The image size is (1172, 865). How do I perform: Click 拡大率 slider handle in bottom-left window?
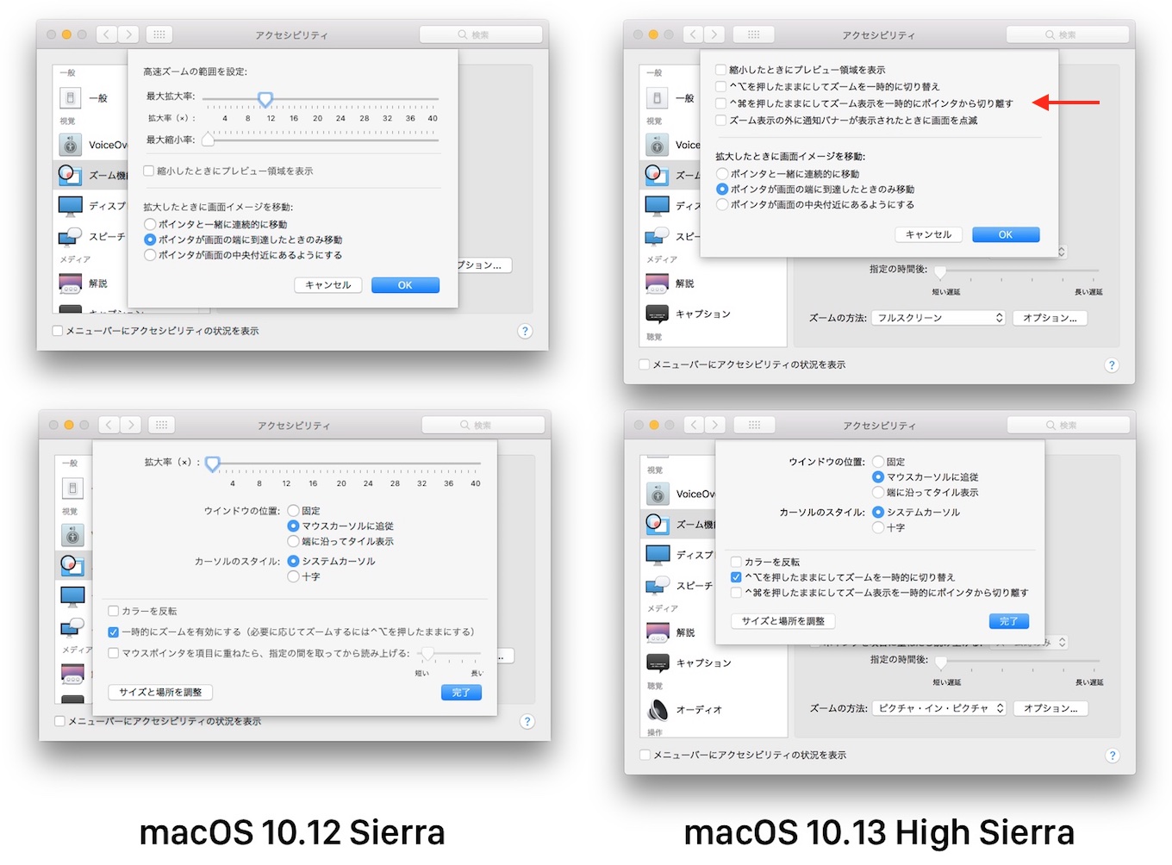coord(213,464)
